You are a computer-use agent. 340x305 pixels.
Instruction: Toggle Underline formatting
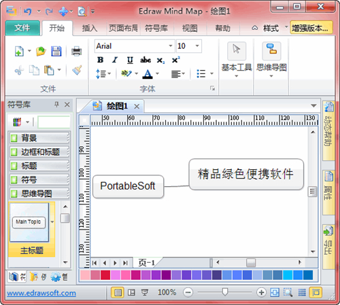(x=130, y=60)
